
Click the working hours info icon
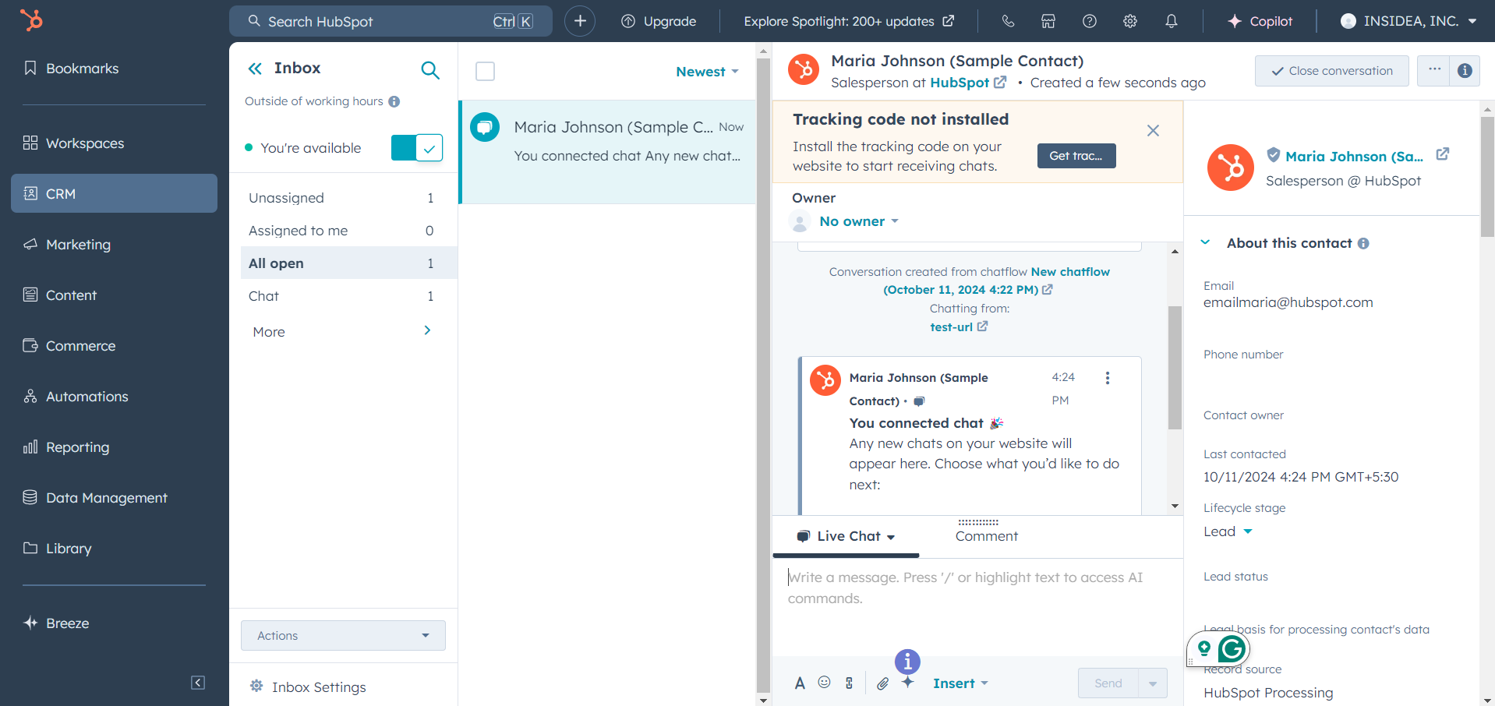(394, 101)
